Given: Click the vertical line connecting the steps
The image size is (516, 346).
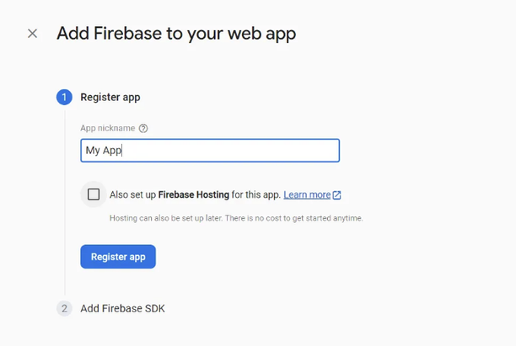Looking at the screenshot, I should coord(65,203).
